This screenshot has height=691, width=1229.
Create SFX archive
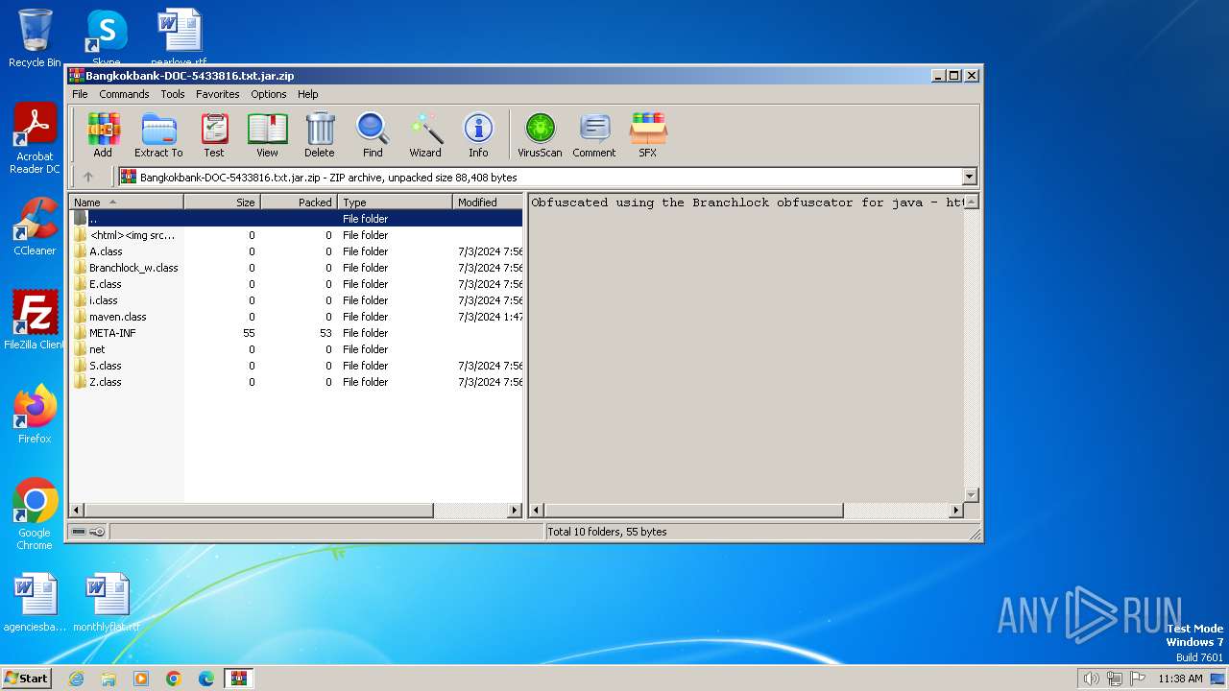(648, 135)
